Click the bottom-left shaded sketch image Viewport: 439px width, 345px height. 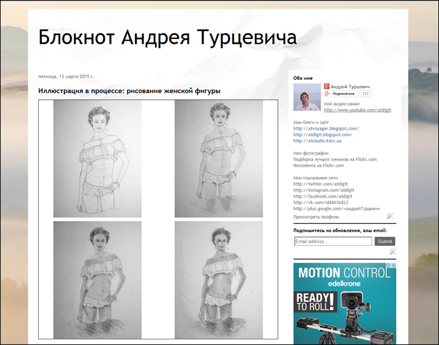point(97,280)
